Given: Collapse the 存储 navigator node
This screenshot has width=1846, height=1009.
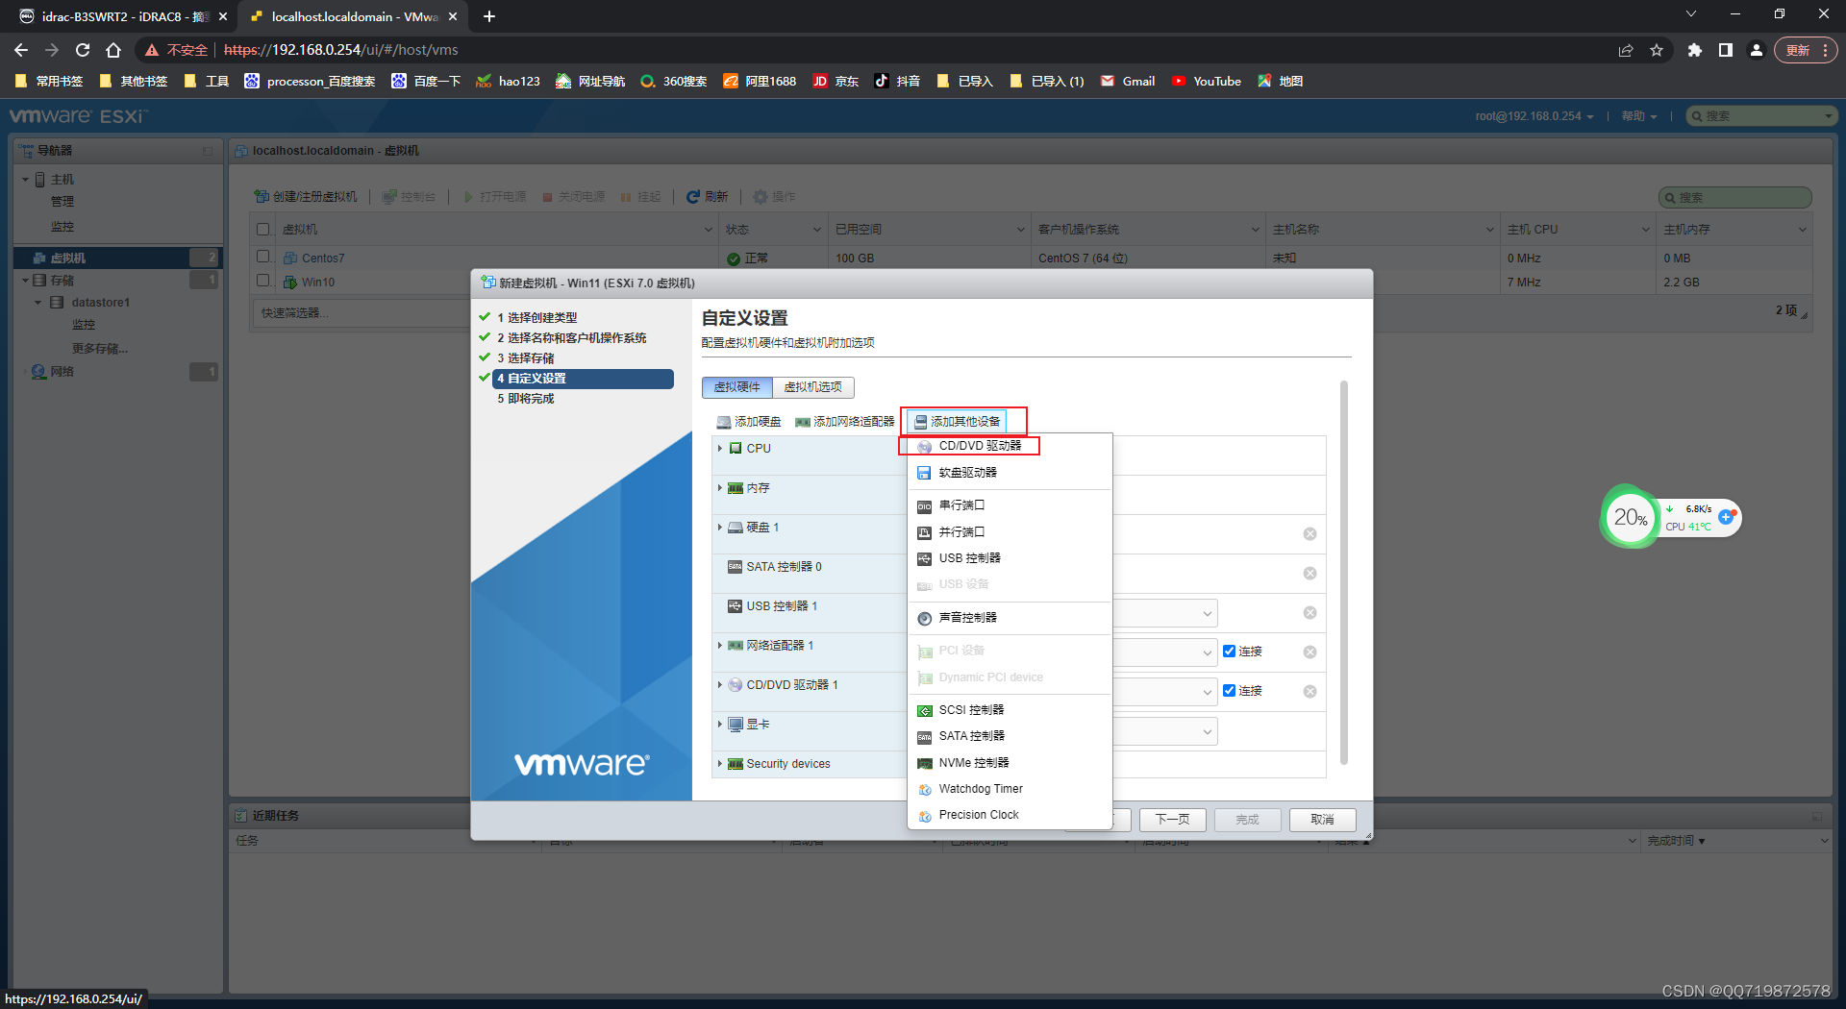Looking at the screenshot, I should point(26,281).
